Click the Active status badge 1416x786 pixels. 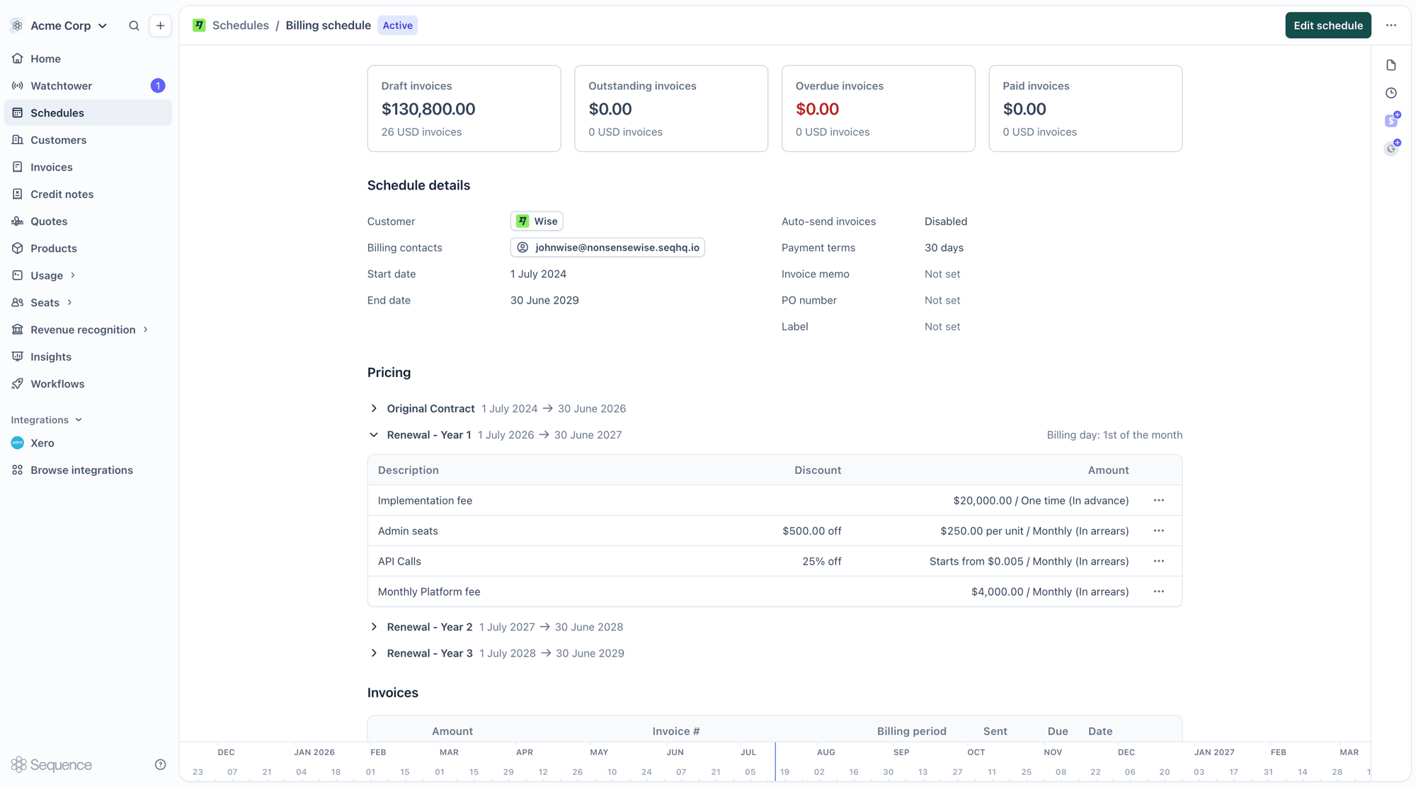[397, 25]
